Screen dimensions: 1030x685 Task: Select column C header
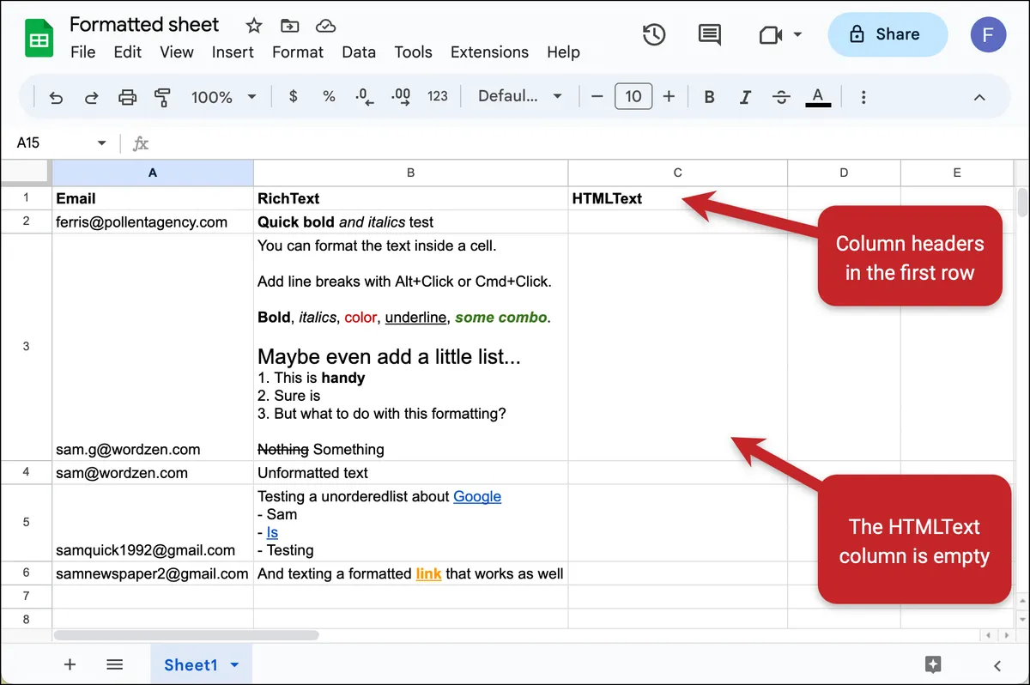point(677,173)
